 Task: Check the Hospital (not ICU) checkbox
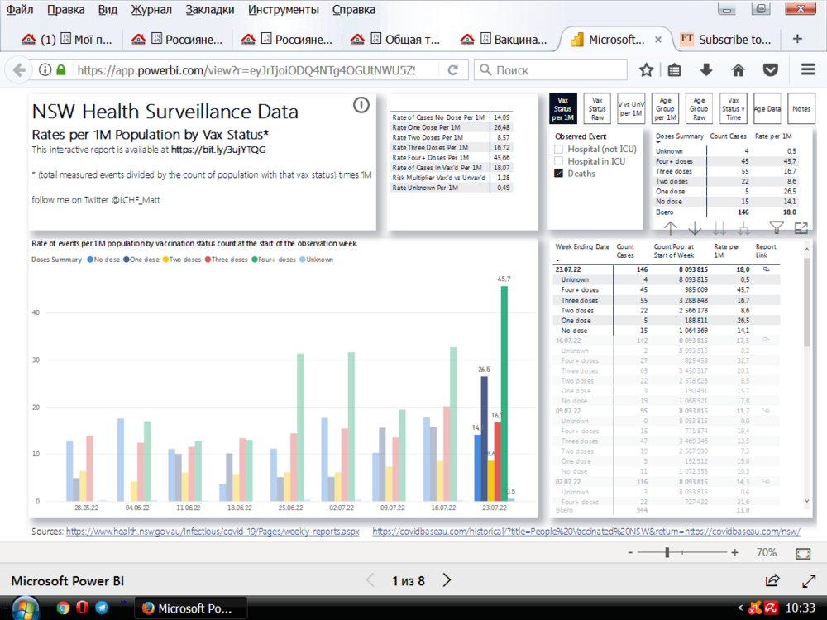click(x=559, y=149)
